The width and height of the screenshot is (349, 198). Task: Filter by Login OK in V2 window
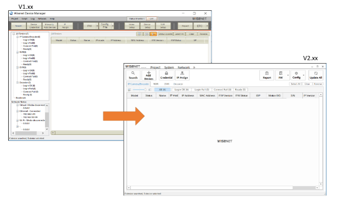pos(181,90)
